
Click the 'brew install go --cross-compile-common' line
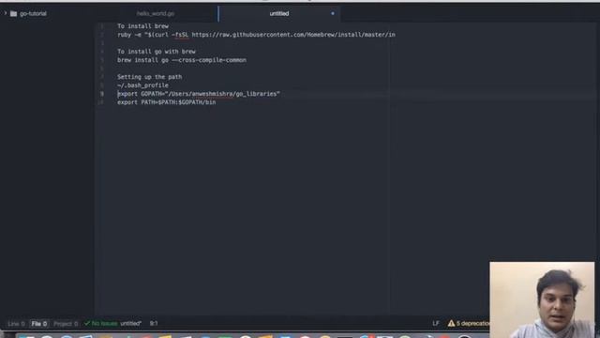(182, 60)
